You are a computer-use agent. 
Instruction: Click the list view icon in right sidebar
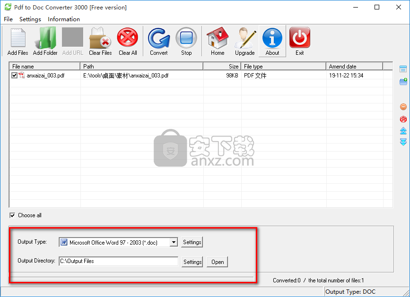(403, 69)
